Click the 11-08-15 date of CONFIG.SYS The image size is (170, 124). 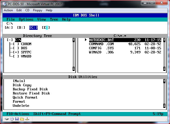153,48
